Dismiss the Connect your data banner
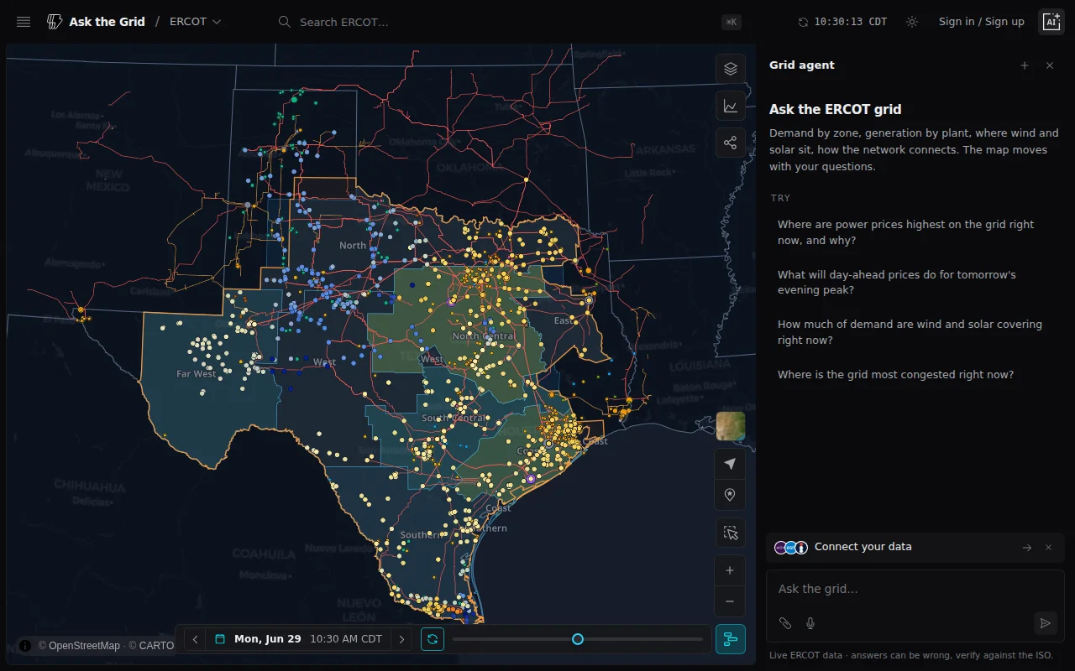 1048,548
